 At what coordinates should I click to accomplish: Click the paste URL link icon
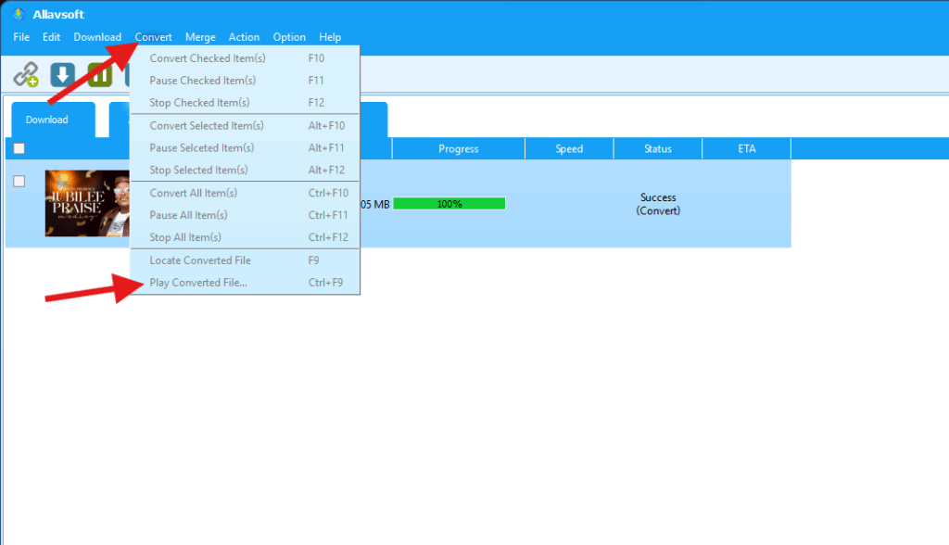click(x=26, y=74)
